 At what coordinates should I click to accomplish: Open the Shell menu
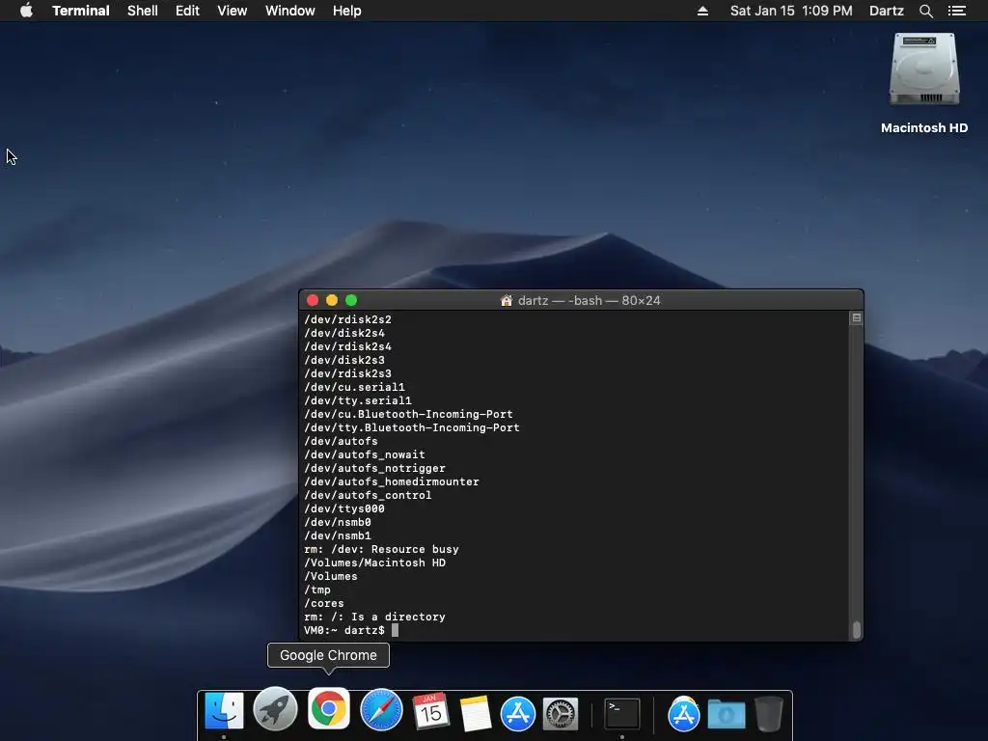click(x=143, y=11)
